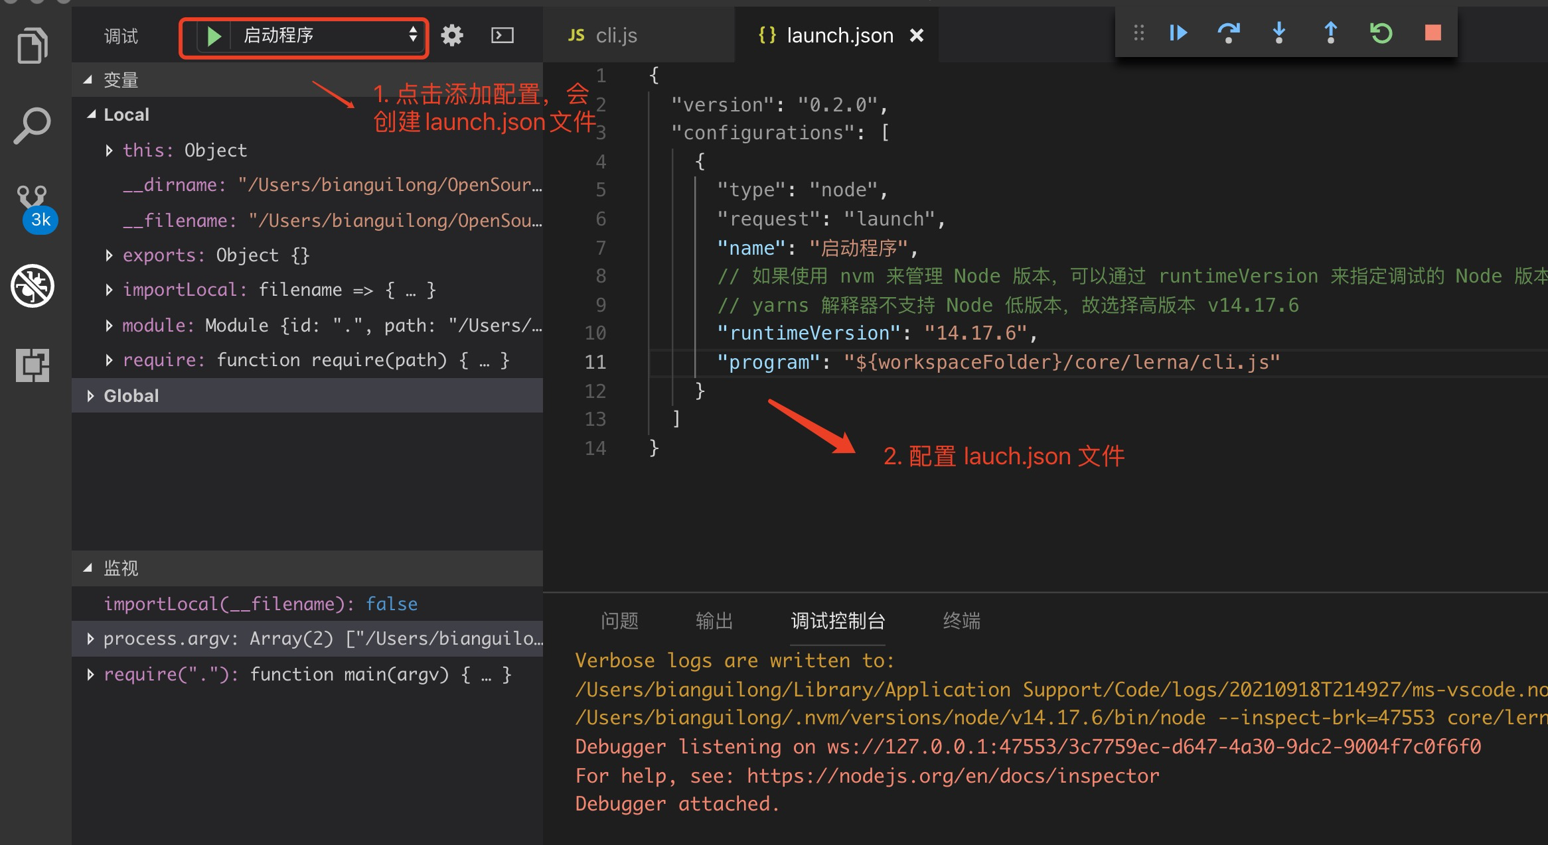
Task: Open the debug console terminal icon
Action: (502, 35)
